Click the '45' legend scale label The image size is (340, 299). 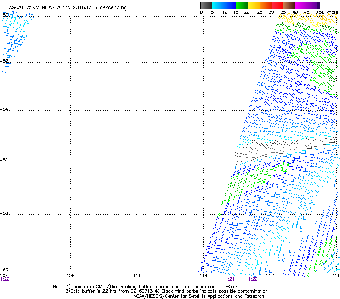pyautogui.click(x=306, y=12)
